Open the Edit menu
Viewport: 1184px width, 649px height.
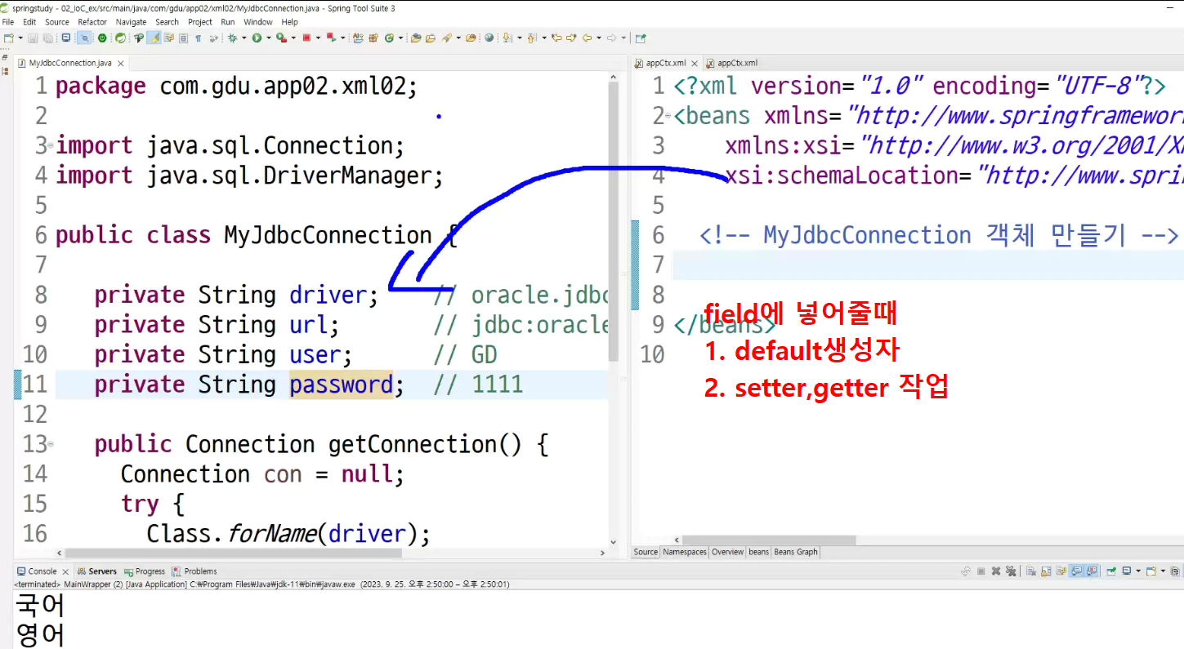[29, 22]
